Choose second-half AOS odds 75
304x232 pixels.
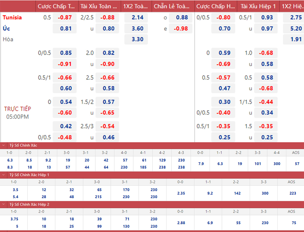(294, 223)
